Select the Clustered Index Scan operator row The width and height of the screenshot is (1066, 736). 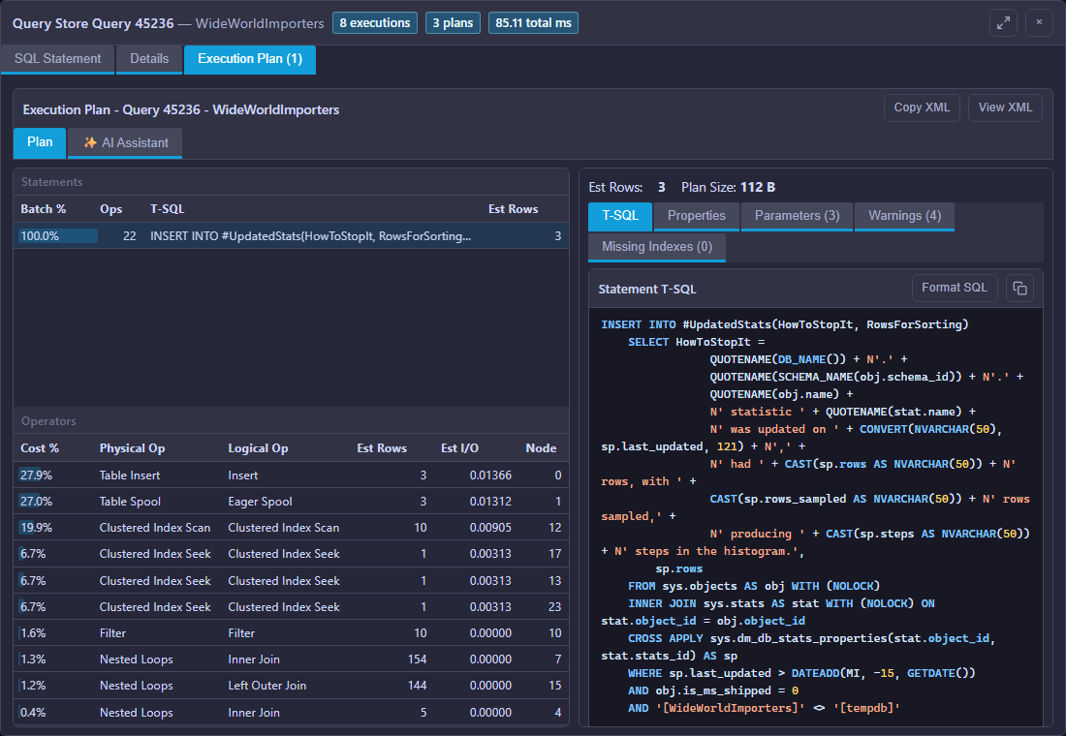click(x=291, y=528)
